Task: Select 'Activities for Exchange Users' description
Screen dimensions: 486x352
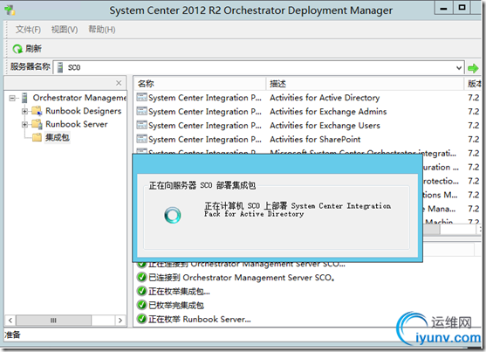Action: 325,126
